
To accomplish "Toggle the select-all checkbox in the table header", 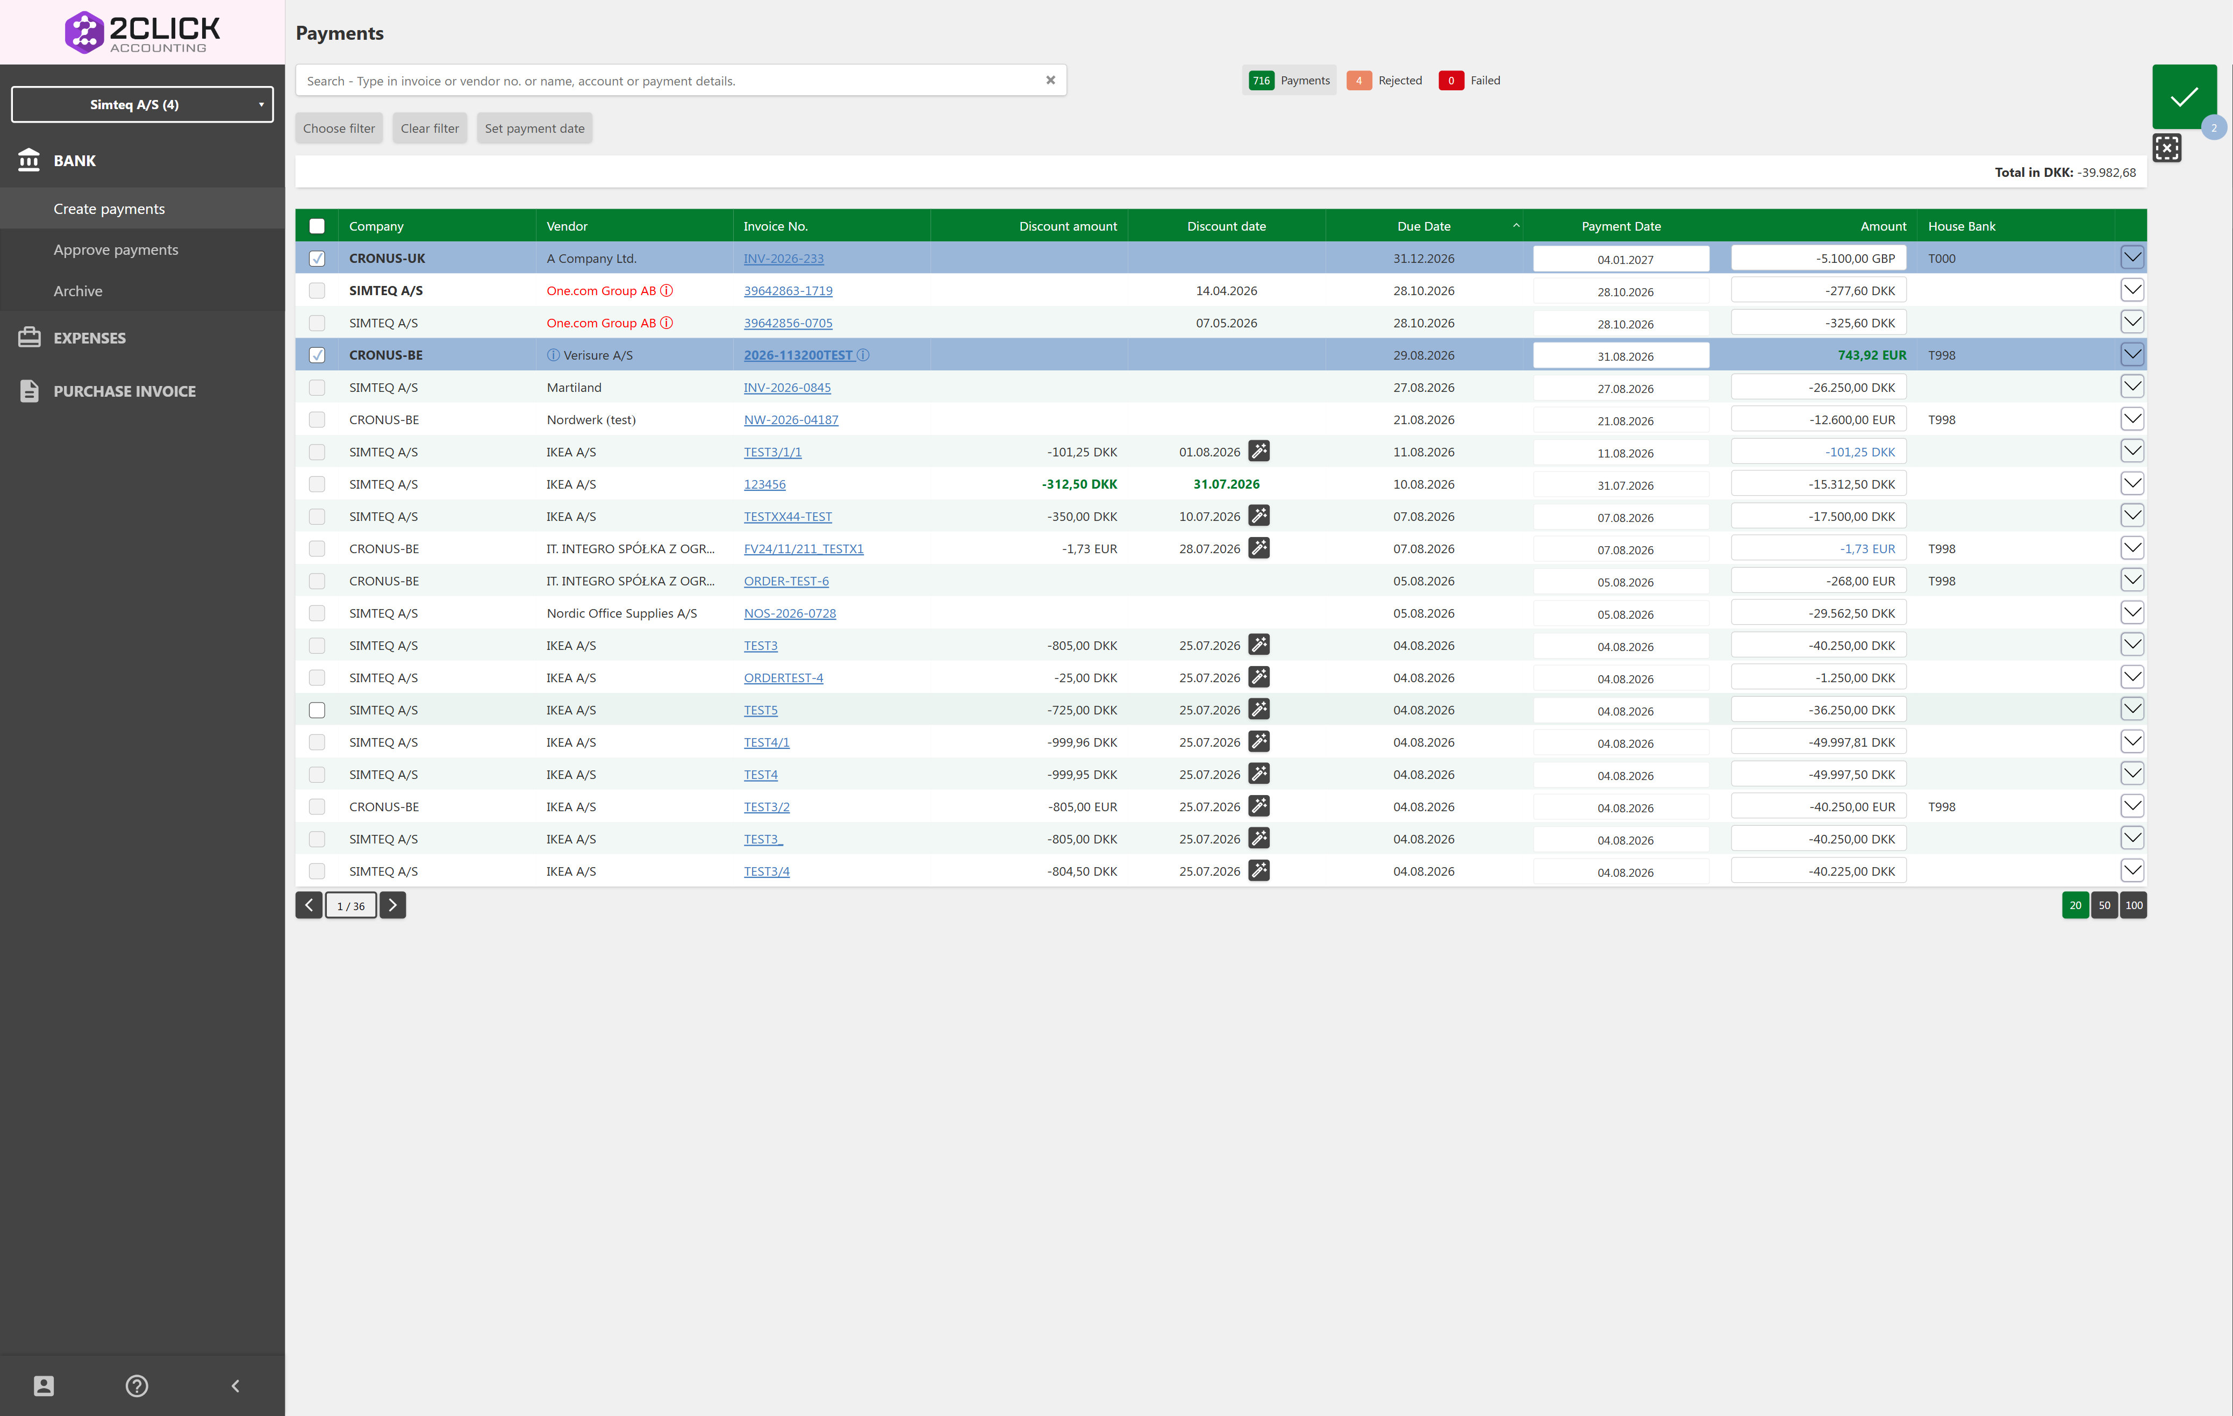I will 317,226.
